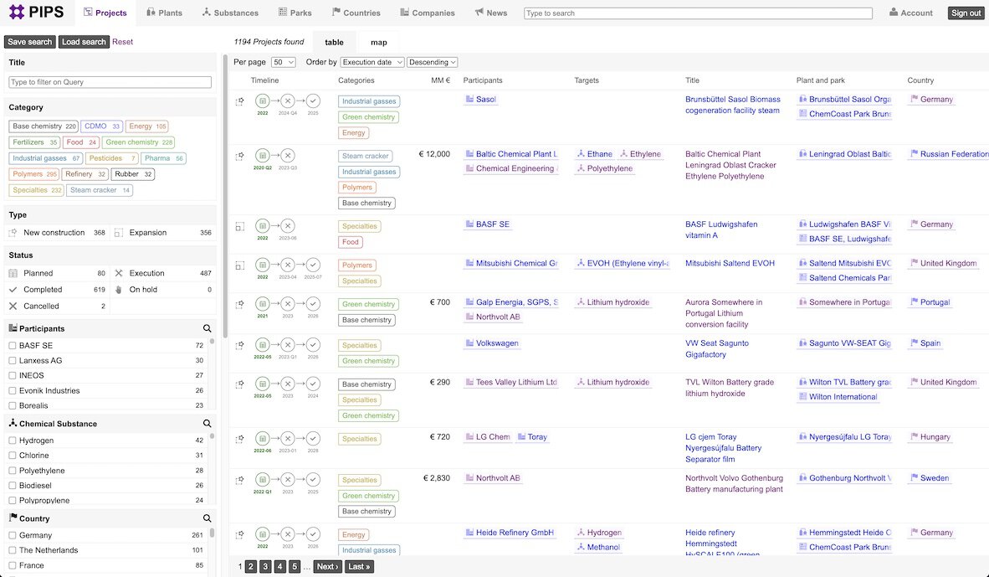Screen dimensions: 989x577
Task: Open the Countries navigation tab
Action: click(356, 13)
